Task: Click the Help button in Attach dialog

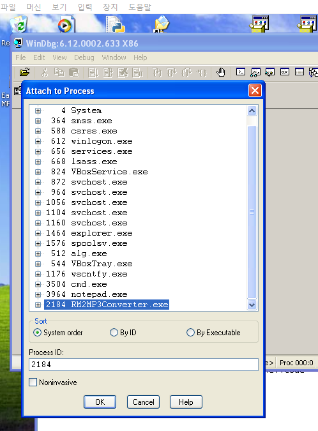Action: coord(186,402)
